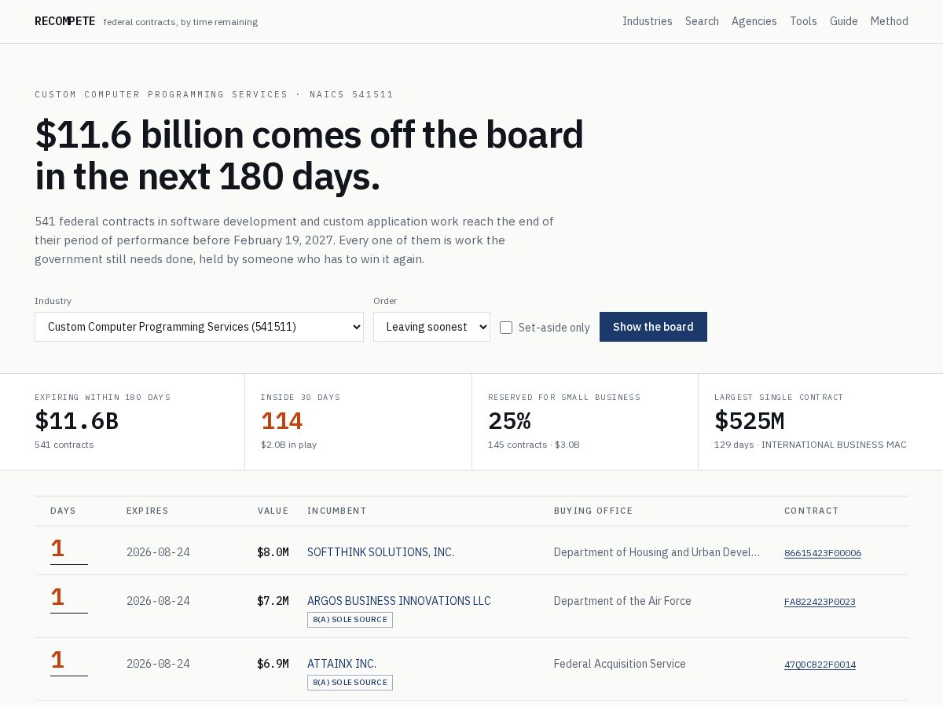Click the 114 inside 30 days stat

coord(281,421)
